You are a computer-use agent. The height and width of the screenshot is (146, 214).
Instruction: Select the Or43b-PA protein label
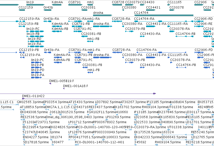52,50
